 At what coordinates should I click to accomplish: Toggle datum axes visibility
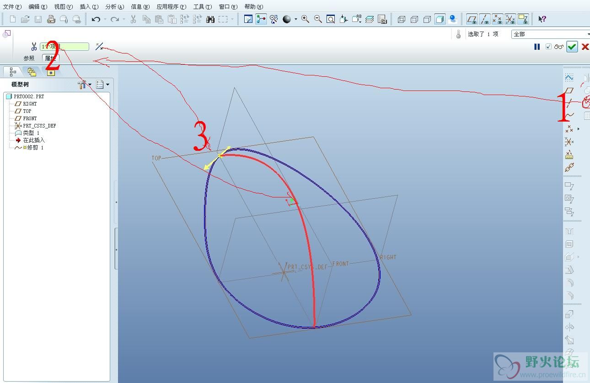tap(485, 19)
